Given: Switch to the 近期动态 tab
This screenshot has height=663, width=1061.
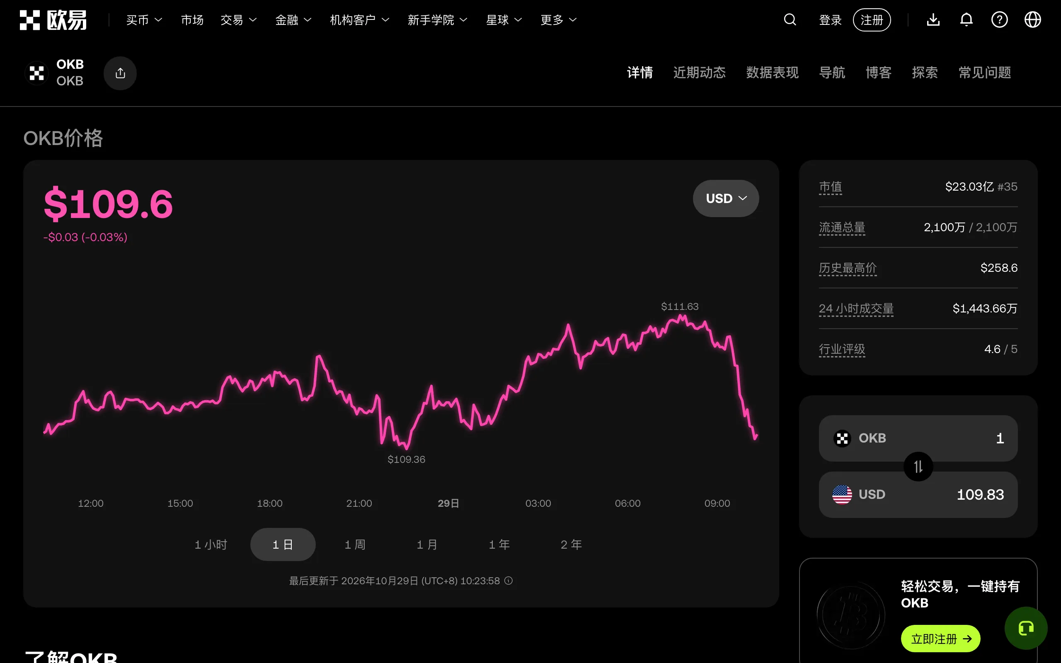Looking at the screenshot, I should coord(699,73).
